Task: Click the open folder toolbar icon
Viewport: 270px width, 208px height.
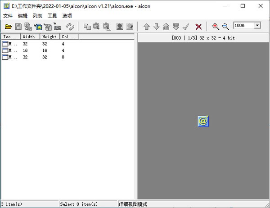Action: pyautogui.click(x=8, y=27)
